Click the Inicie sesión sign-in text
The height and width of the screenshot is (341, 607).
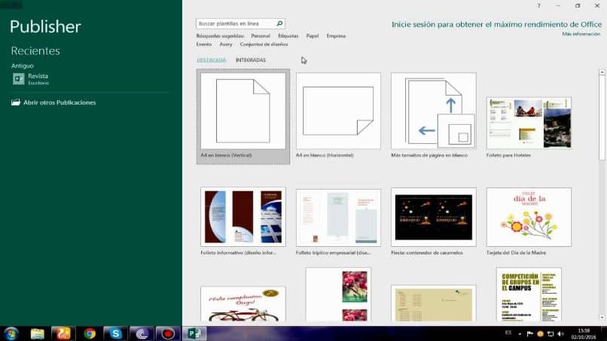497,24
